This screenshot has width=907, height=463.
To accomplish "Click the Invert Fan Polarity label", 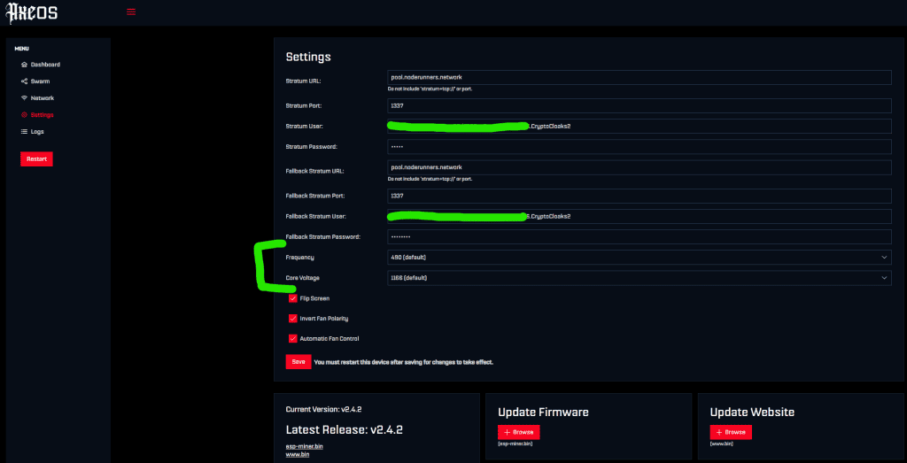I will click(x=324, y=319).
